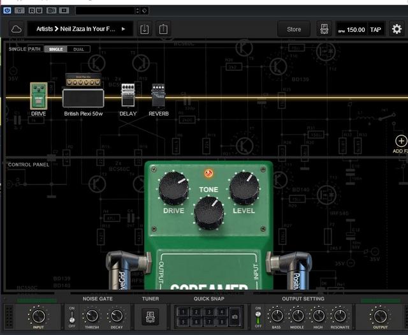Open the host preset stepper arrows
Image resolution: width=408 pixels, height=335 pixels.
[138, 11]
